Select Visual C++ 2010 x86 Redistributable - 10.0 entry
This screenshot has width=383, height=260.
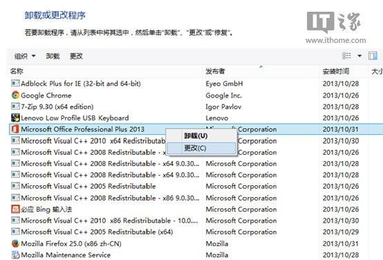[x=110, y=221]
